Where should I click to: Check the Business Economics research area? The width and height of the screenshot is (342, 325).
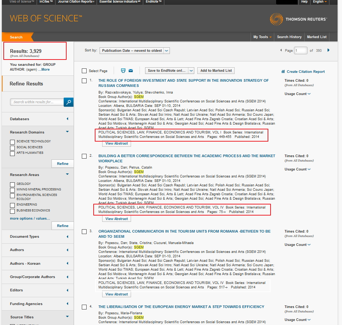[13, 211]
